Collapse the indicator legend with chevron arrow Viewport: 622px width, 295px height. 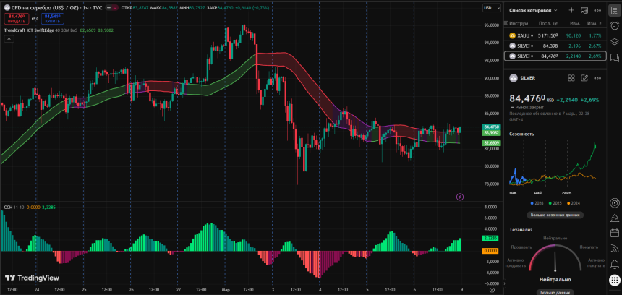pos(8,40)
